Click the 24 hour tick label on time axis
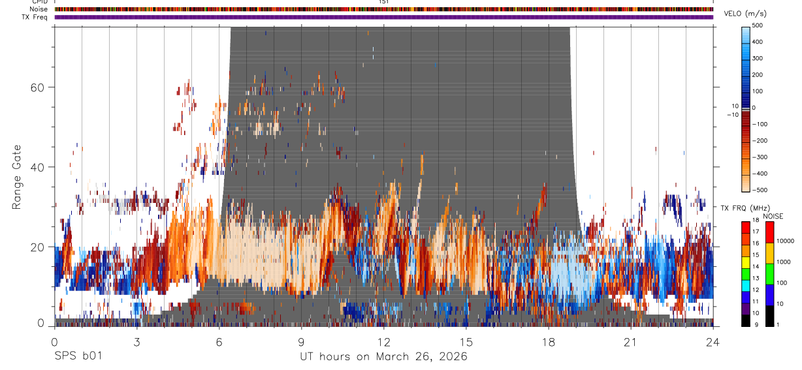This screenshot has width=802, height=370. (x=713, y=342)
